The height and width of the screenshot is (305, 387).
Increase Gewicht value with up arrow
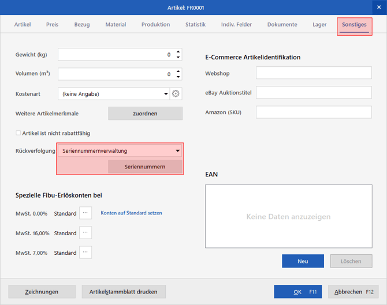(x=178, y=52)
